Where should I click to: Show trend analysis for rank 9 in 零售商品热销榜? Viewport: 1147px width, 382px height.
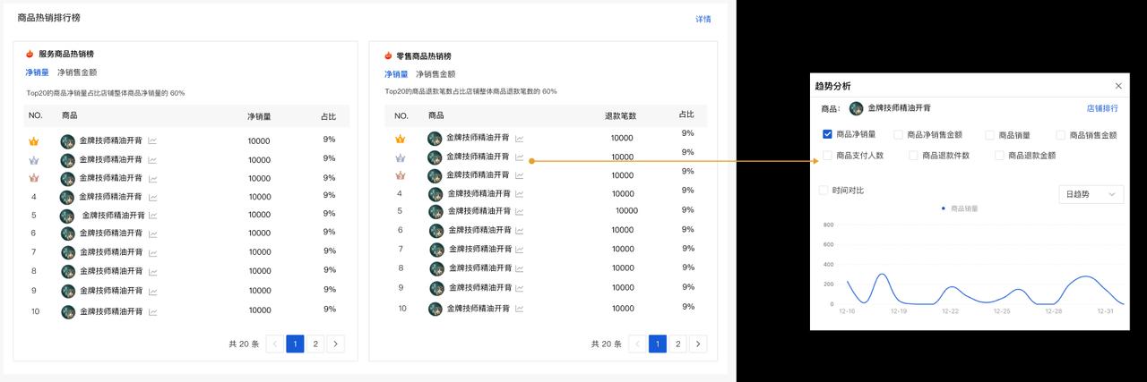click(x=520, y=288)
